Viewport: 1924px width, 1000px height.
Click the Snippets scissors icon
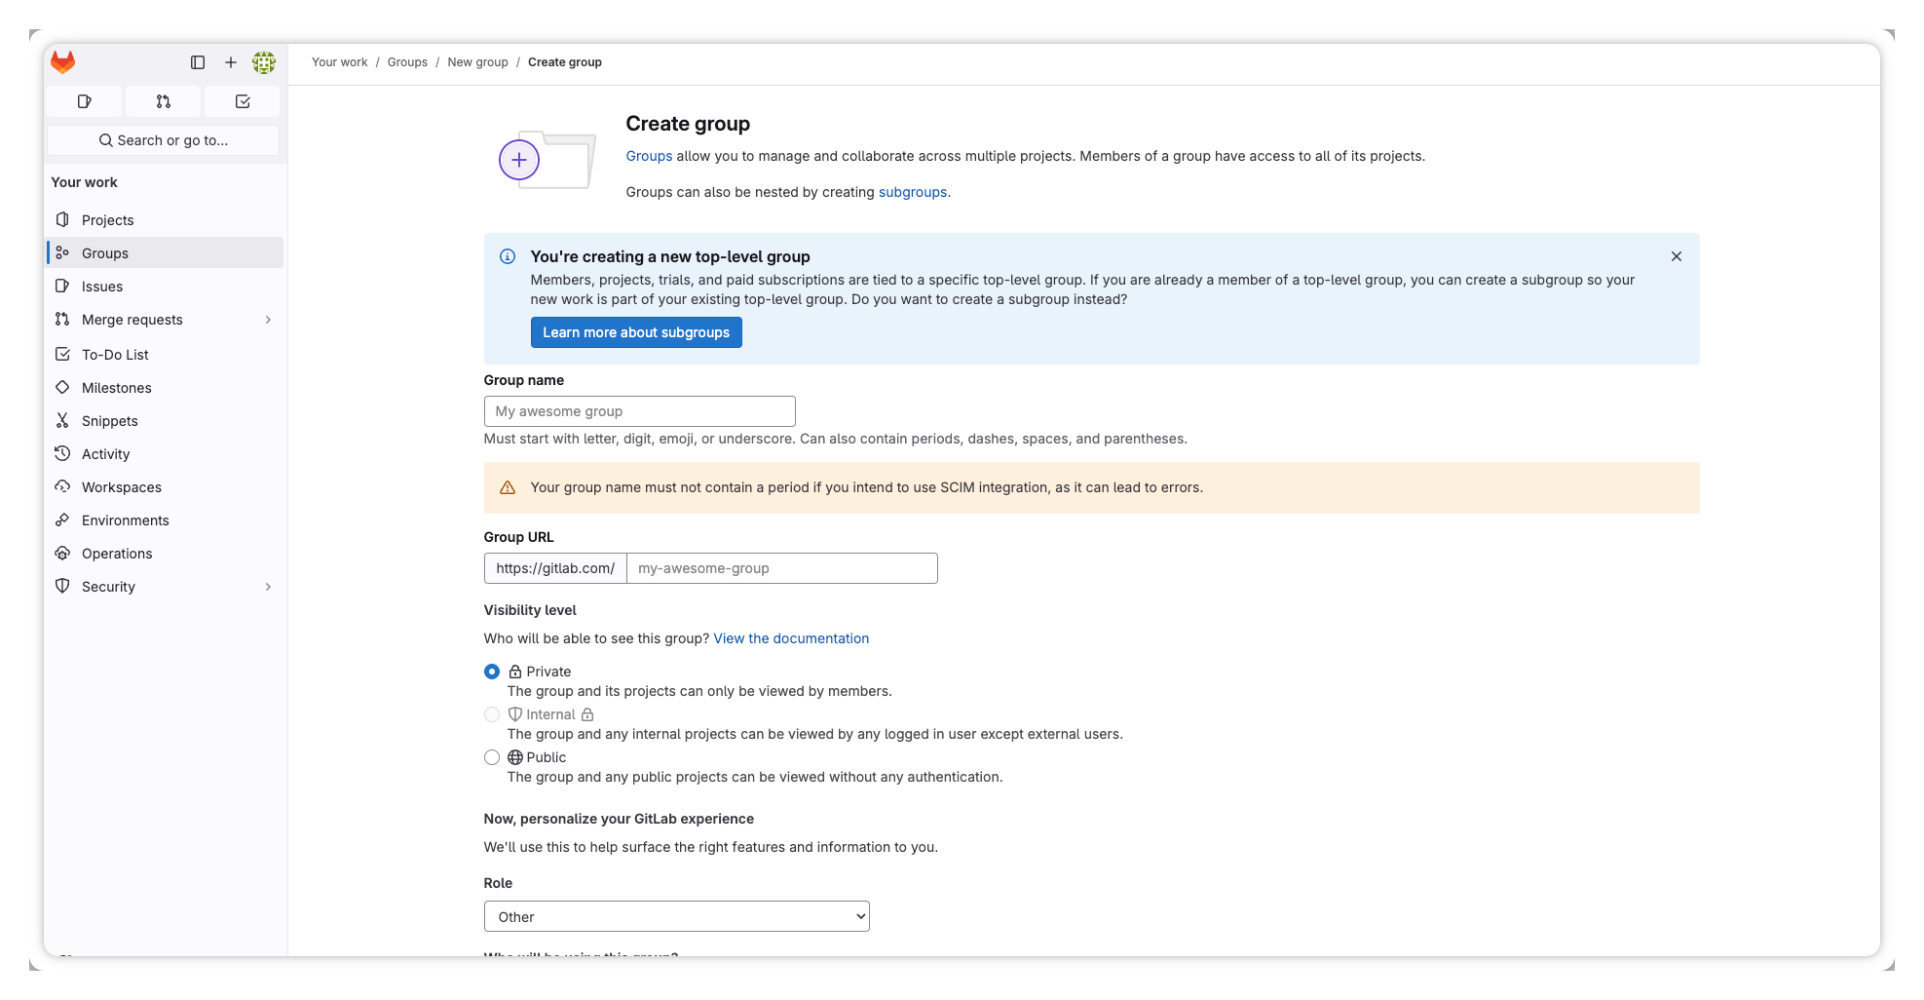[62, 421]
